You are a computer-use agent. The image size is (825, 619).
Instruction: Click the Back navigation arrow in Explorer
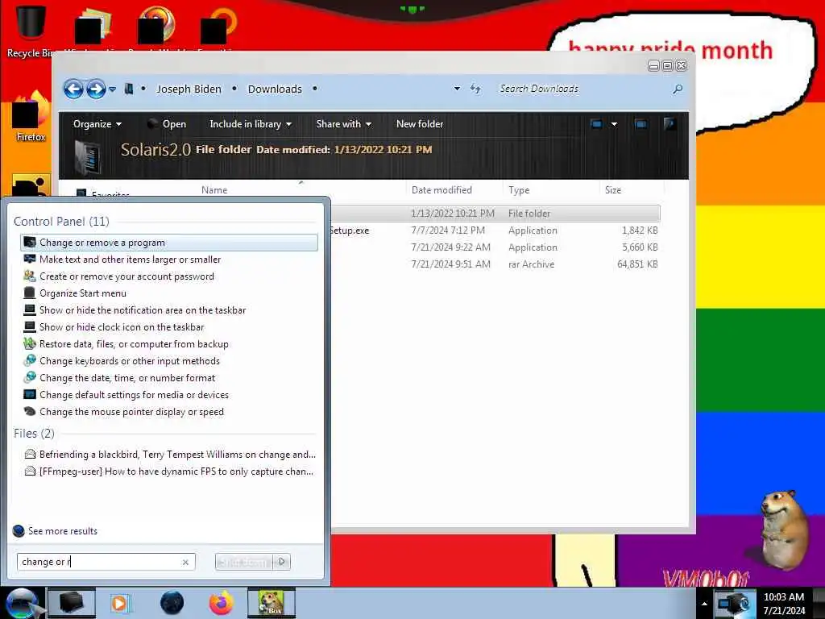click(73, 89)
